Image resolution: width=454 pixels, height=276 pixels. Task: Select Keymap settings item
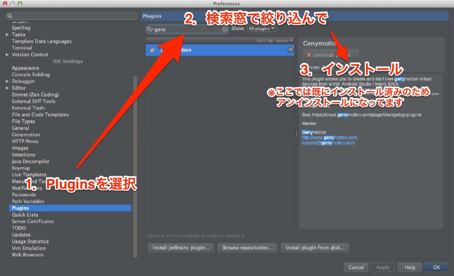click(21, 168)
